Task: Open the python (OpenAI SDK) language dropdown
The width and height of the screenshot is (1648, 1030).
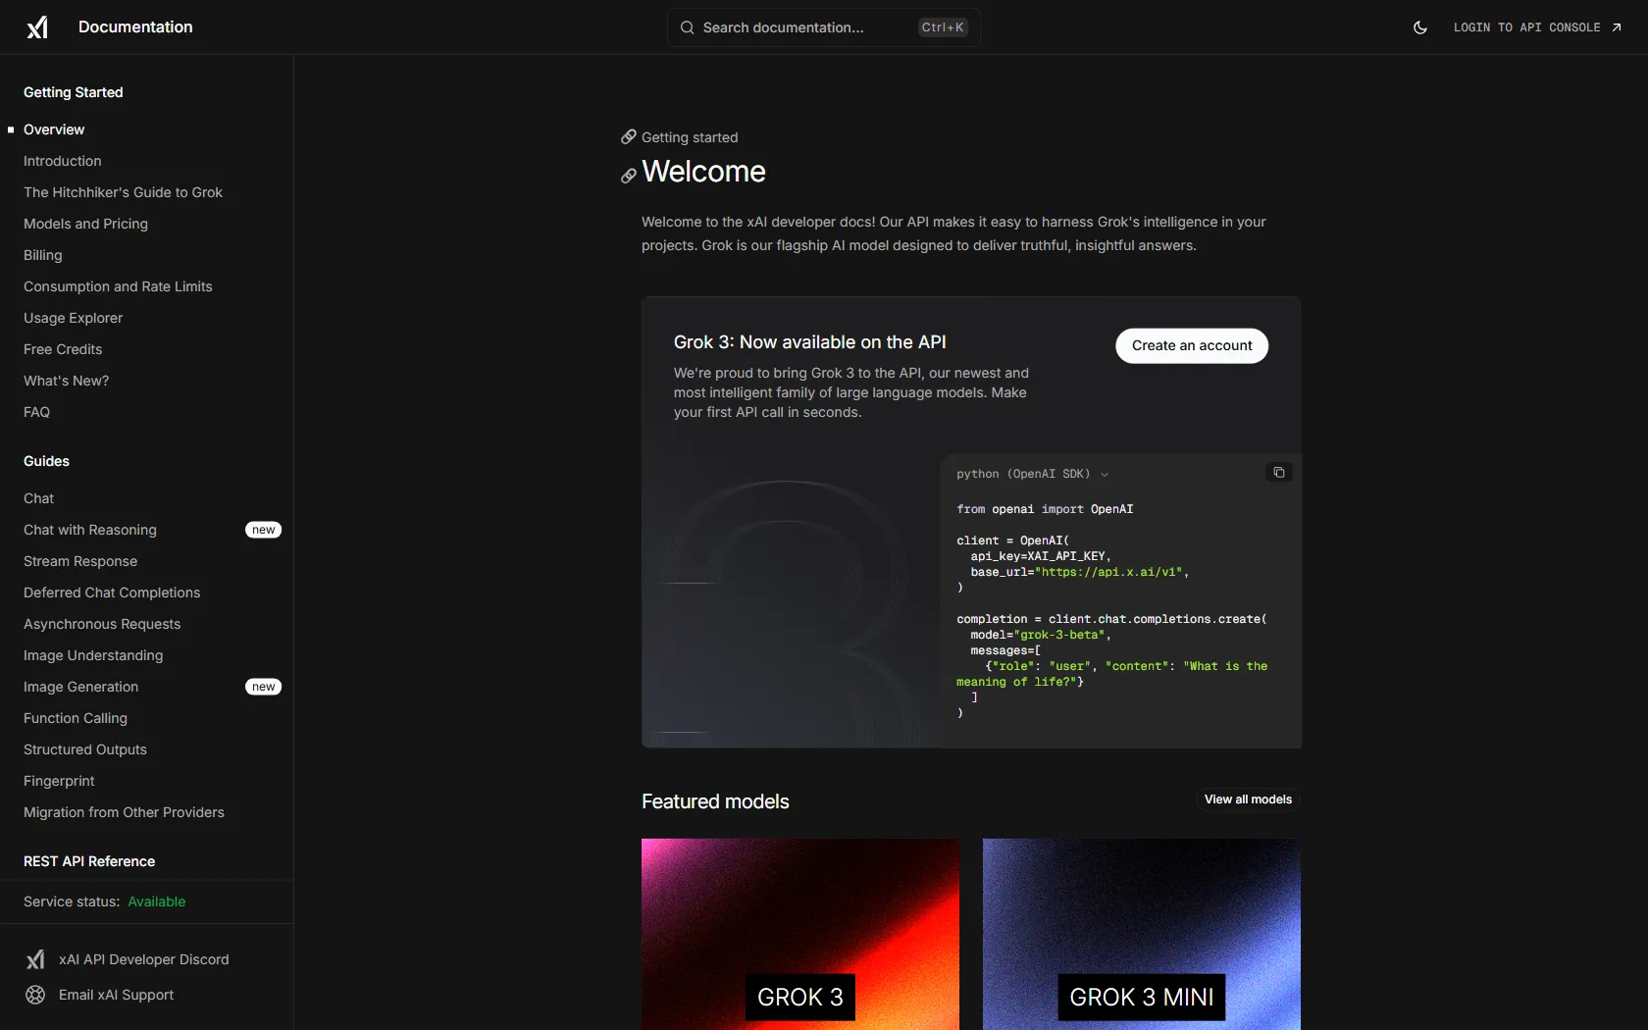Action: (1032, 474)
